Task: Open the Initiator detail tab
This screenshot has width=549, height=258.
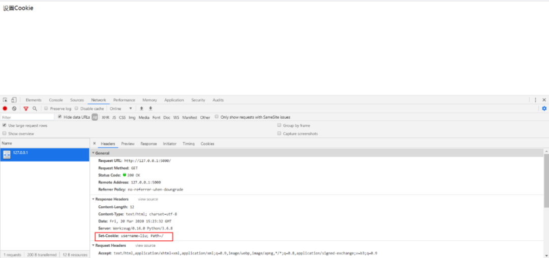Action: (169, 143)
